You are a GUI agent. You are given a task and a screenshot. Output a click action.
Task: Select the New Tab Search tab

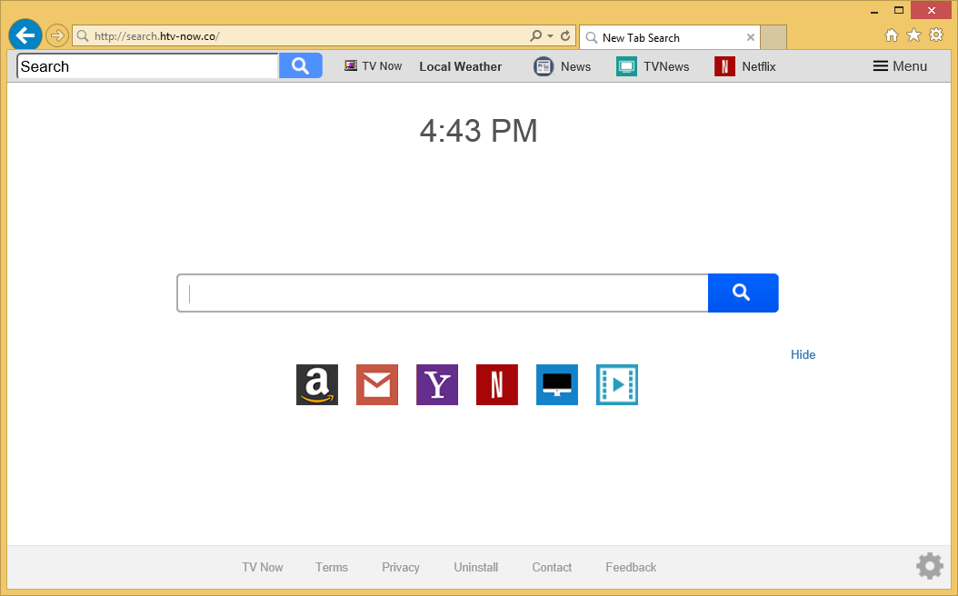point(669,37)
